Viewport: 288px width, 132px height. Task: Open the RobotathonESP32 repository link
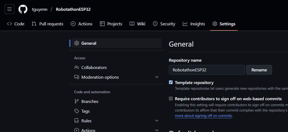[73, 9]
